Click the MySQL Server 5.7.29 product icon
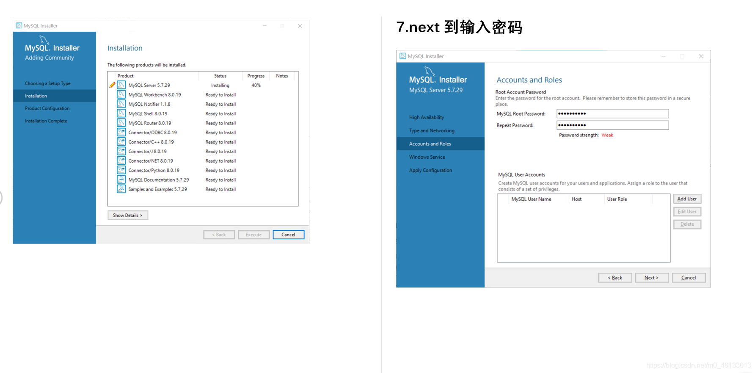This screenshot has height=373, width=755. tap(121, 85)
